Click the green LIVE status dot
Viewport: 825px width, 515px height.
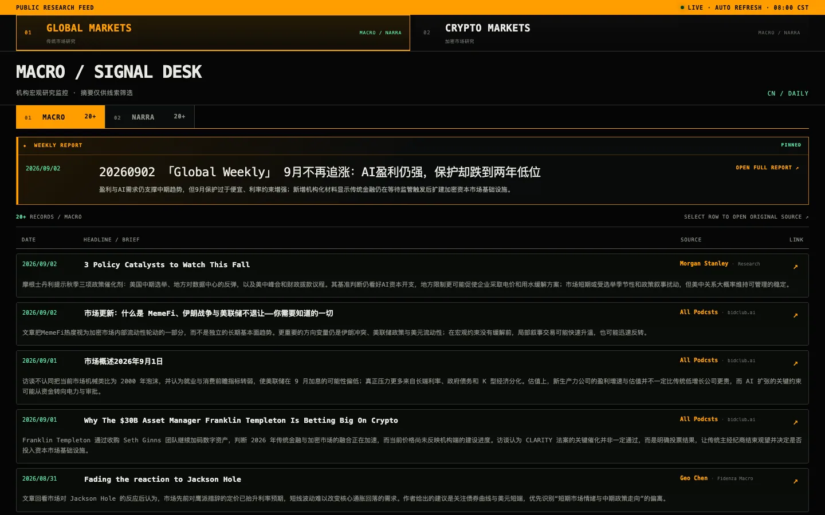[x=682, y=7]
